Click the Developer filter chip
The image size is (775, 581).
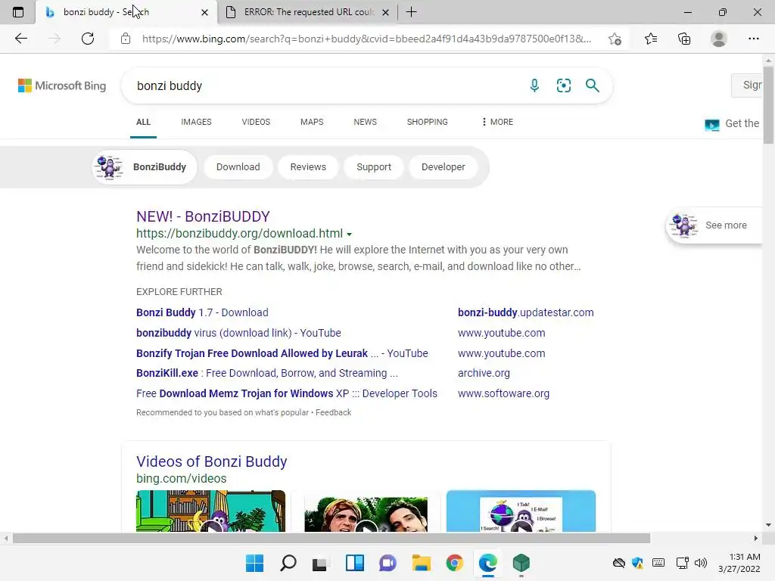pyautogui.click(x=444, y=167)
